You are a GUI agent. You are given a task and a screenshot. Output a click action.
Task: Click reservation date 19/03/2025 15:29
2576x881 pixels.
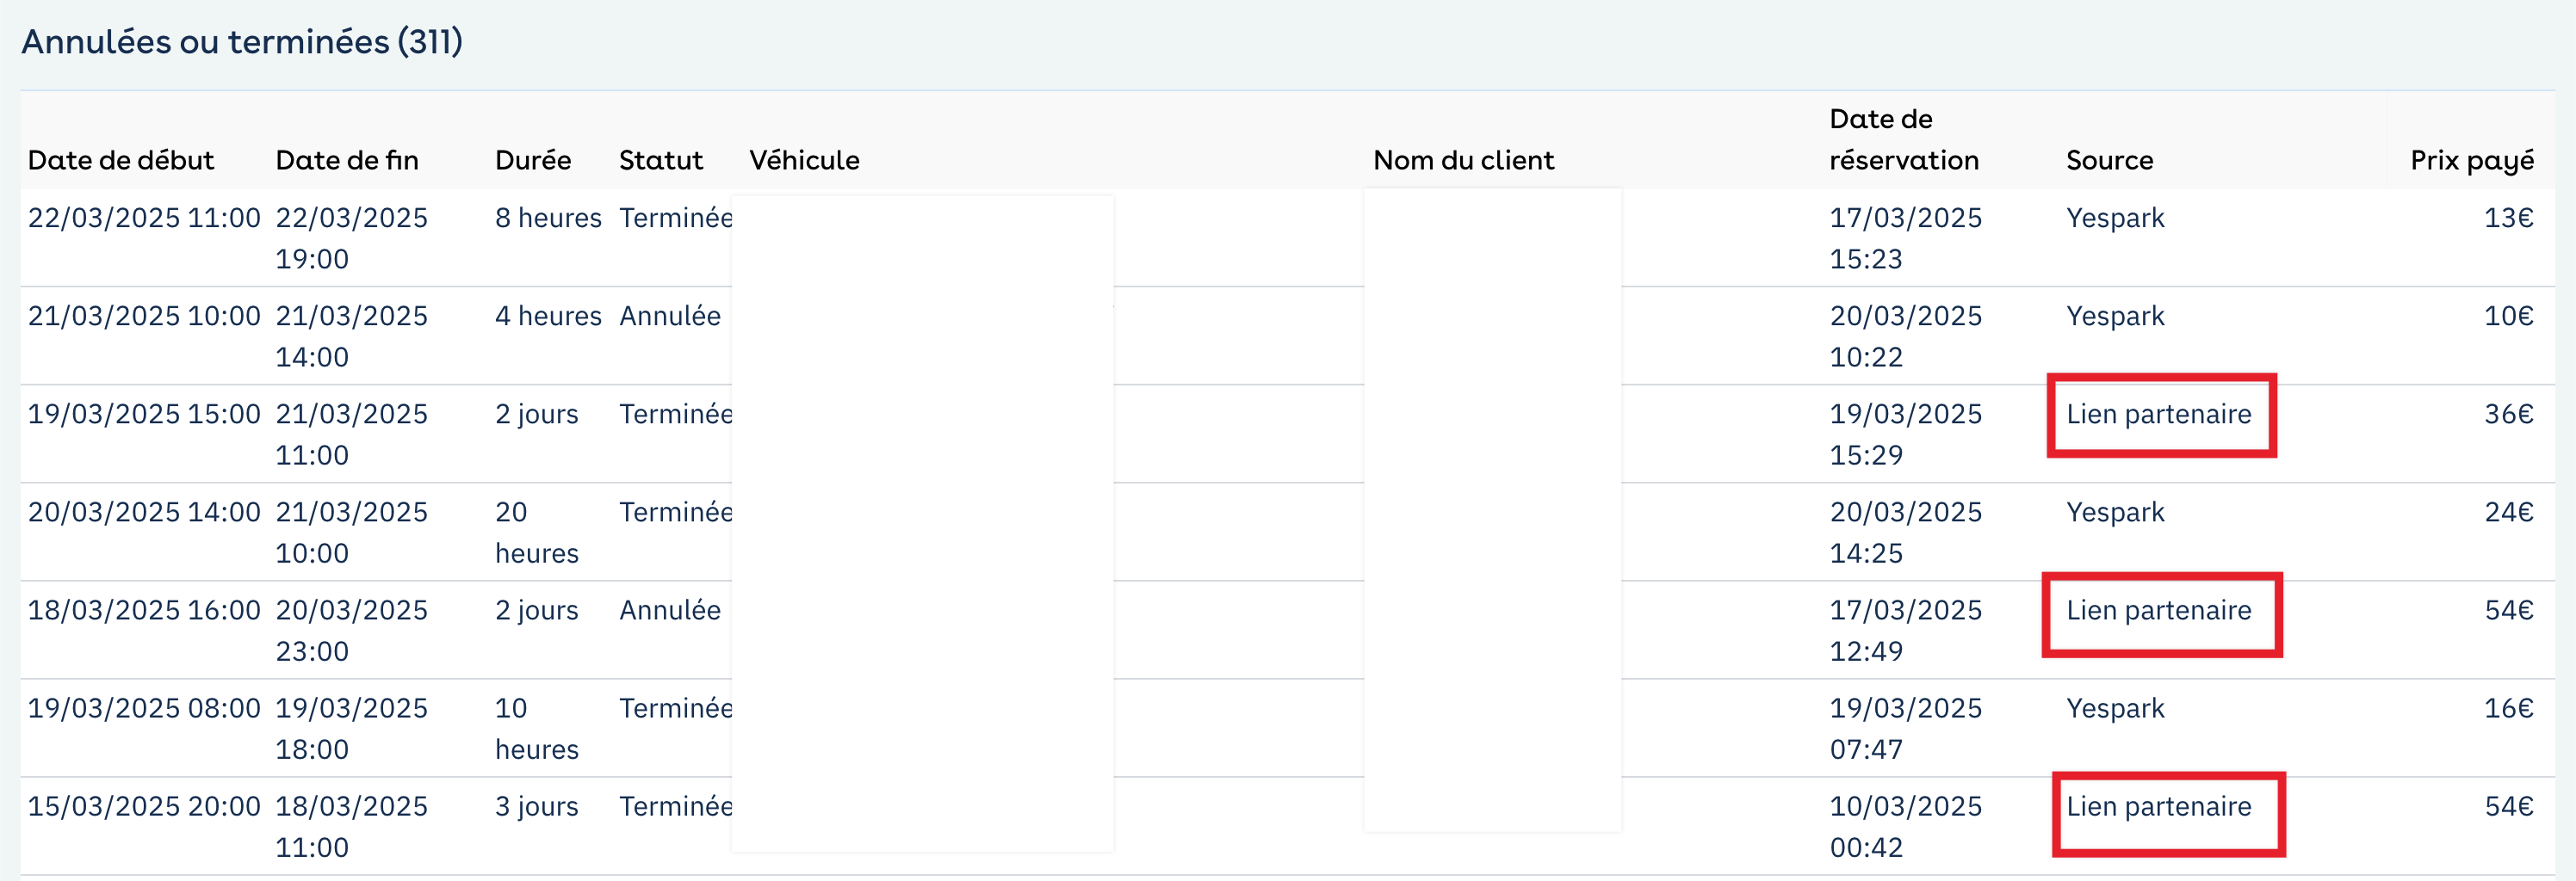[1906, 434]
